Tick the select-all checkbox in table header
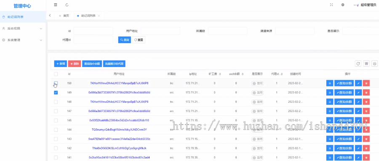This screenshot has height=161, width=379. pyautogui.click(x=56, y=74)
